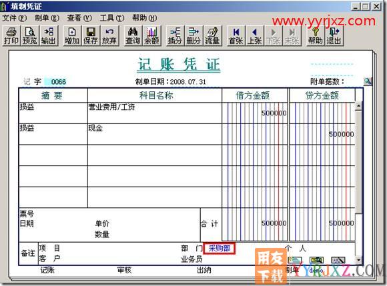Add a new voucher with 增加
The height and width of the screenshot is (286, 387).
[72, 36]
